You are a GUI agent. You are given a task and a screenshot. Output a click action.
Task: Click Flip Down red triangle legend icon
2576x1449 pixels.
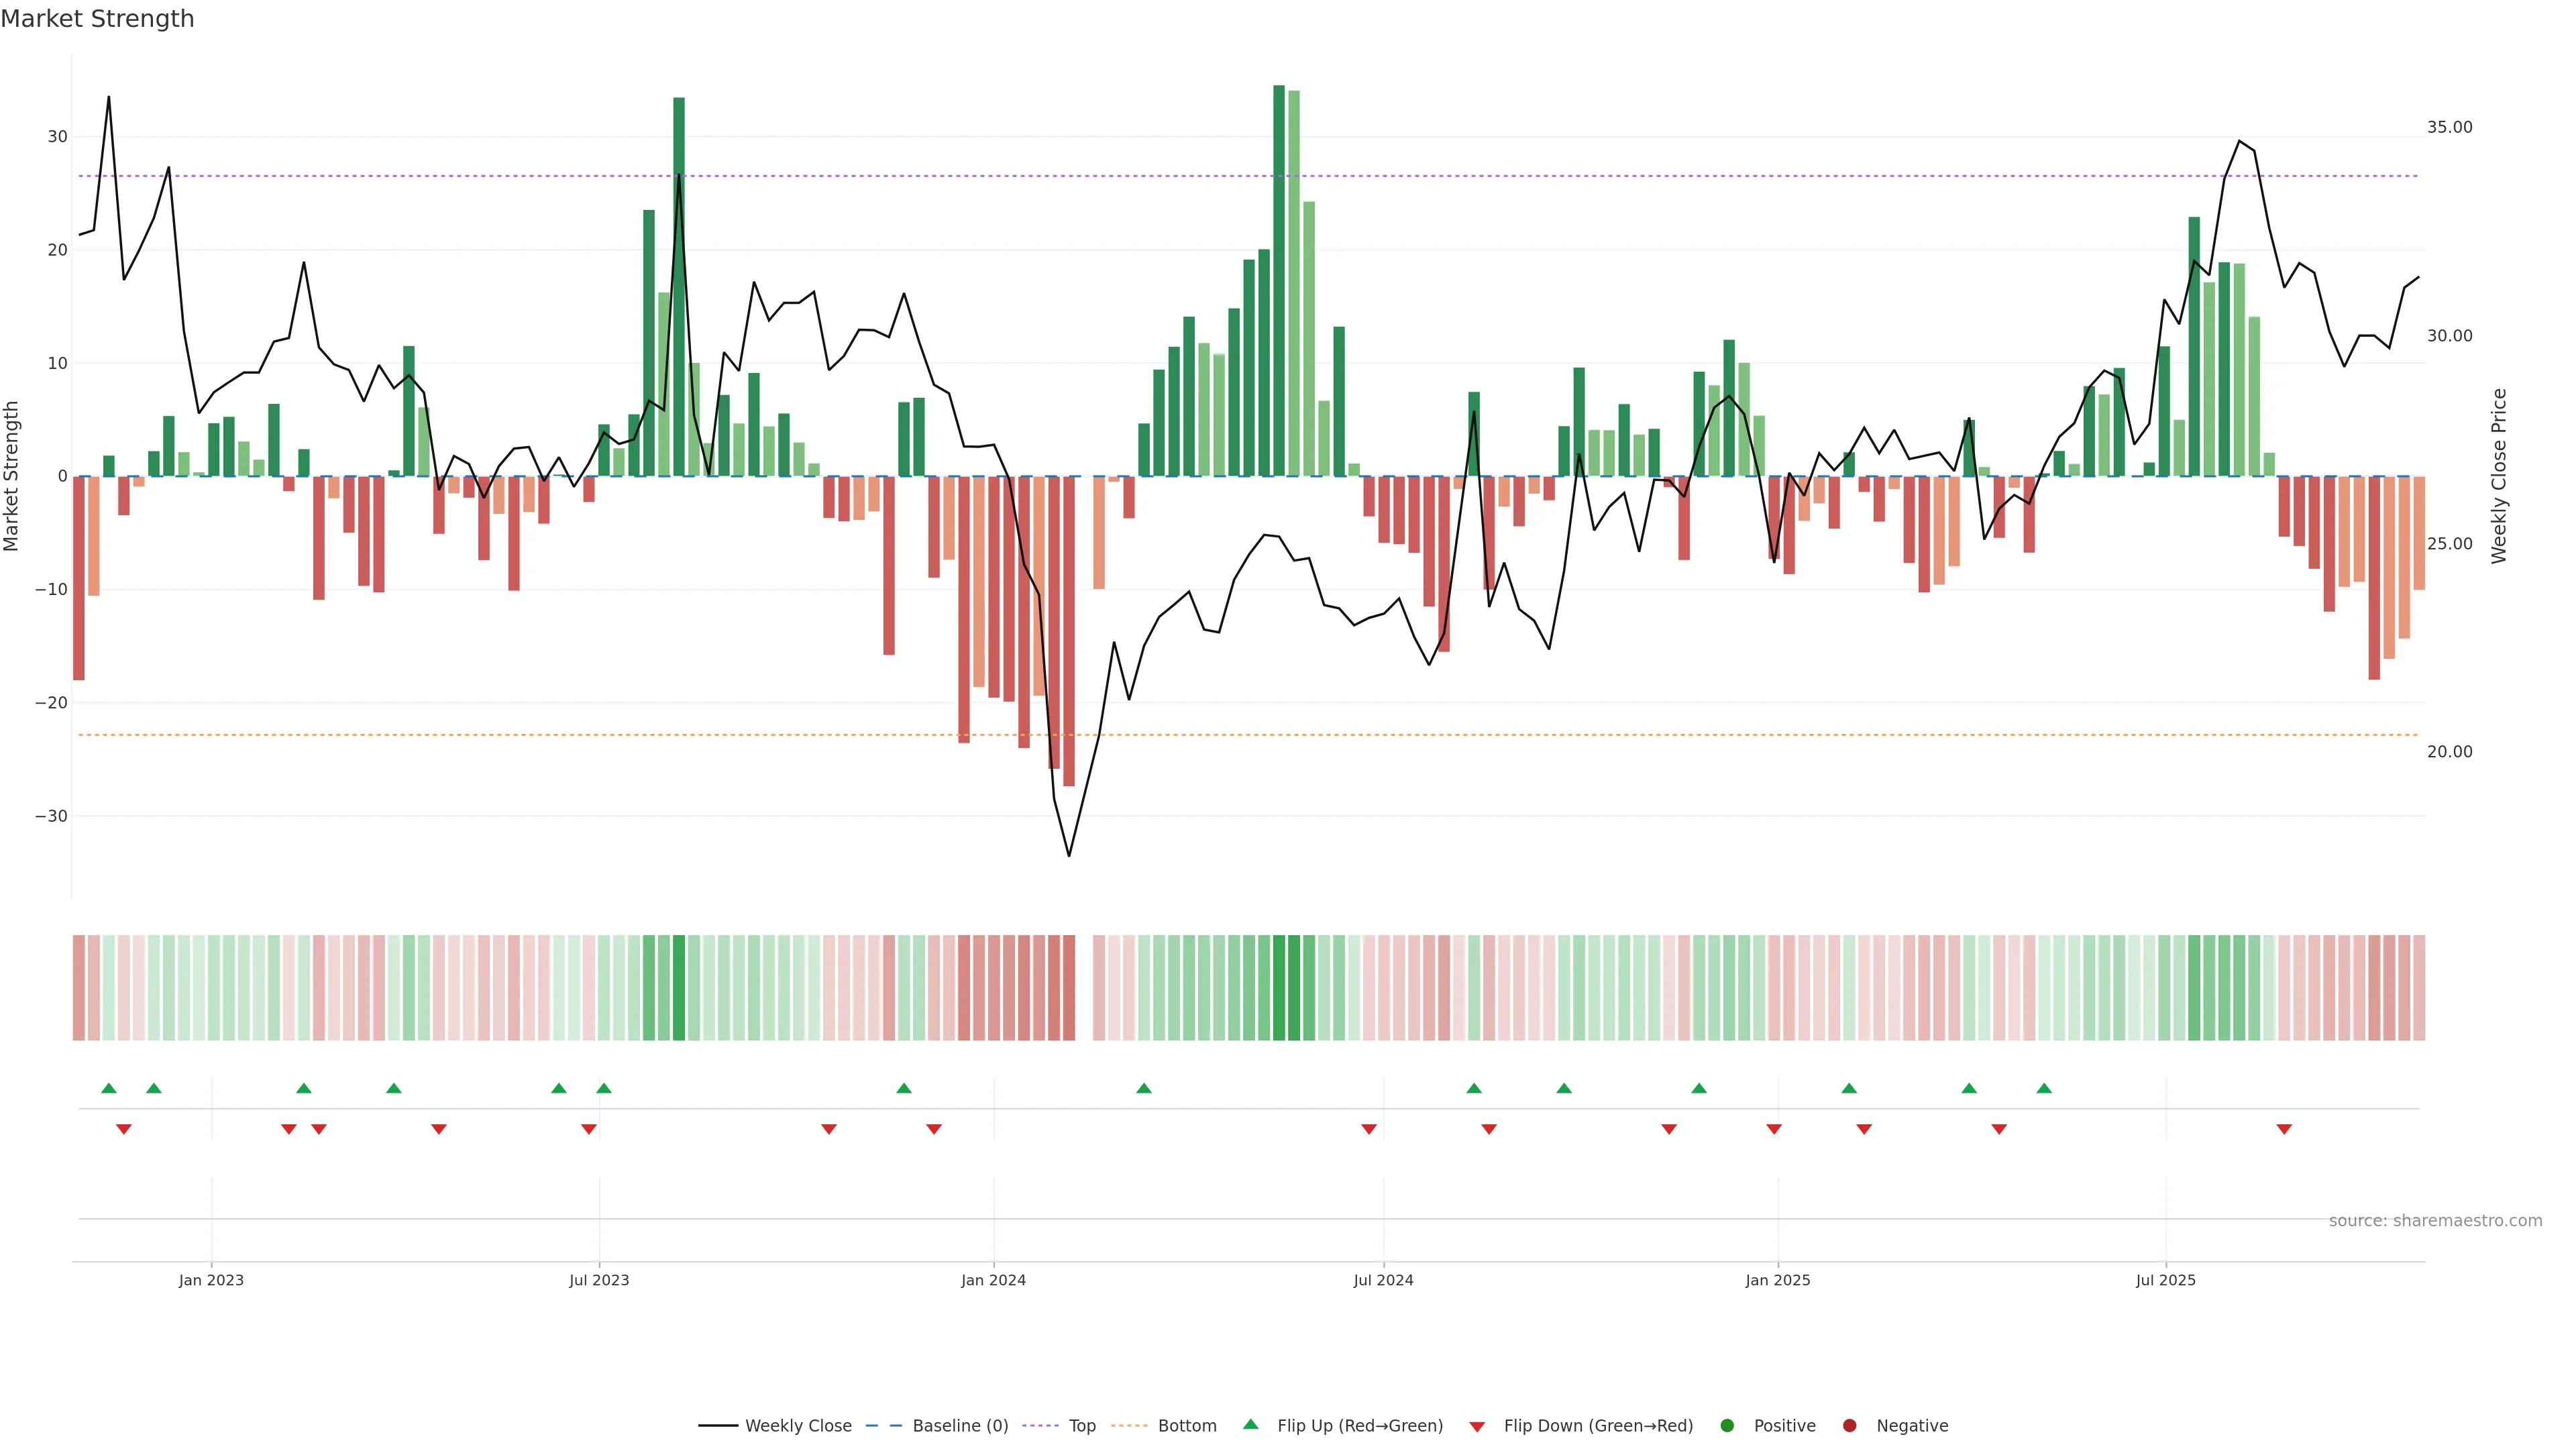click(x=1477, y=1426)
